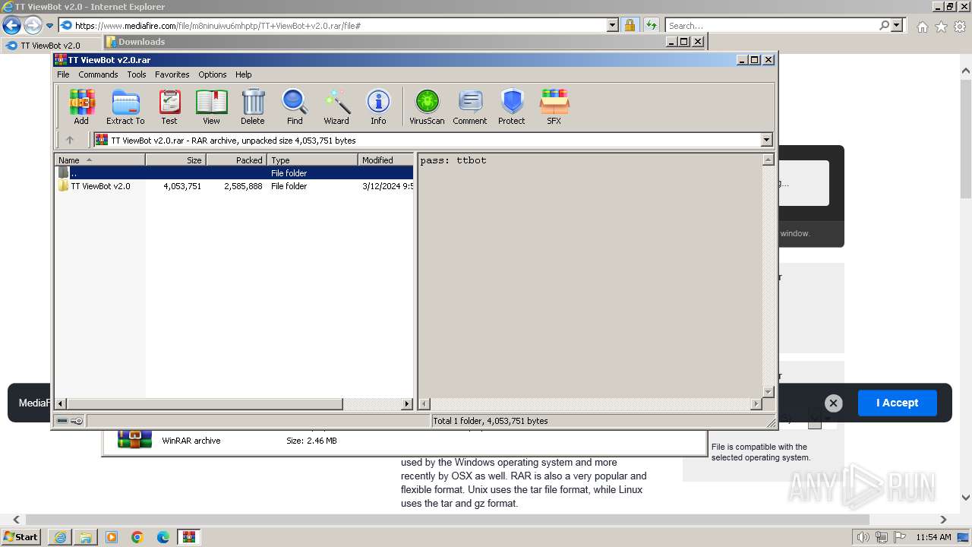Click the Delete trash can icon
Image resolution: width=972 pixels, height=547 pixels.
coord(253,106)
